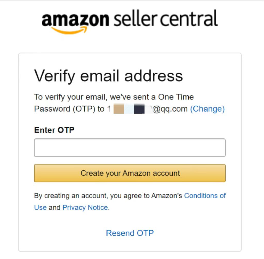Click the "seller central" logo text

pyautogui.click(x=165, y=19)
